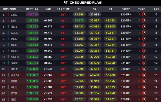
Task: Click soft tyre icon in BOT row
Action: point(144,69)
